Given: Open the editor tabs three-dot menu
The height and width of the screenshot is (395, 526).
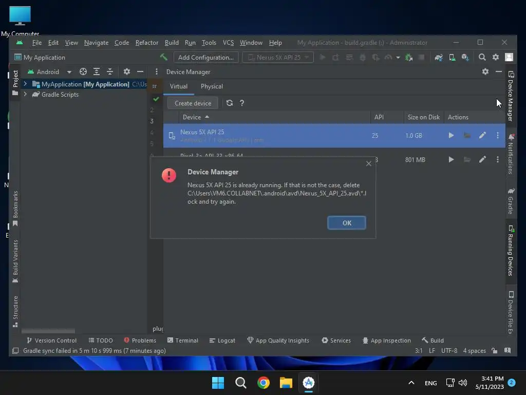Looking at the screenshot, I should pos(156,71).
